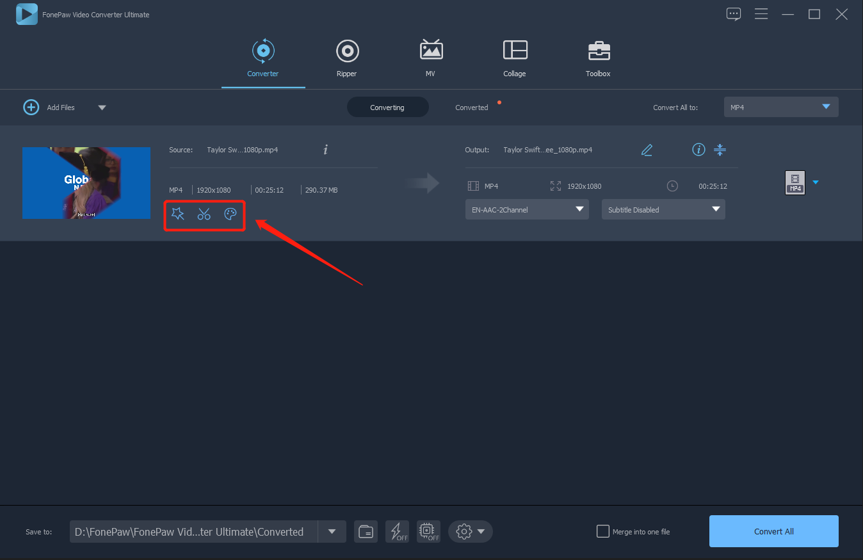The width and height of the screenshot is (863, 560).
Task: Click the source file name text
Action: coord(243,150)
